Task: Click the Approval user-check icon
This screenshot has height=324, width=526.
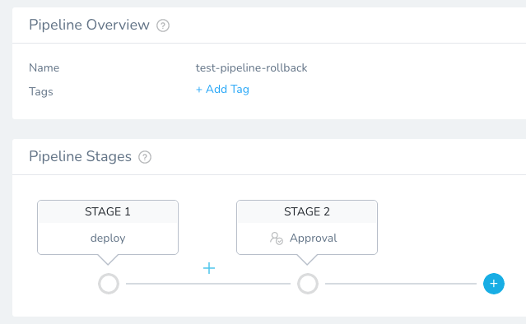Action: [x=277, y=238]
